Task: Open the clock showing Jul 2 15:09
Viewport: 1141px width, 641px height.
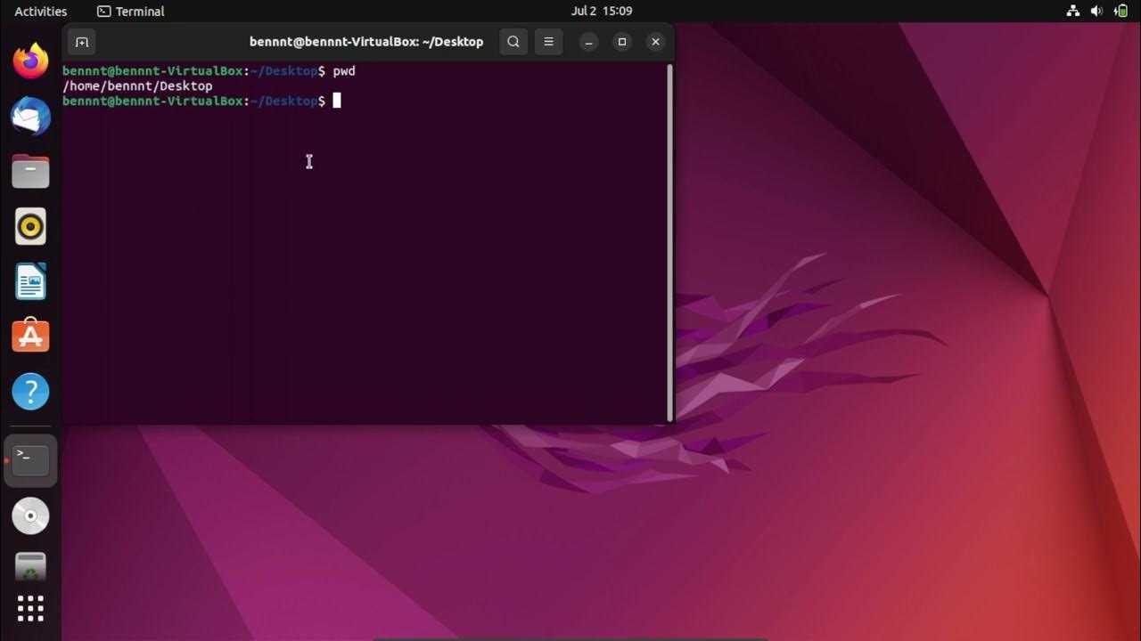Action: (x=602, y=12)
